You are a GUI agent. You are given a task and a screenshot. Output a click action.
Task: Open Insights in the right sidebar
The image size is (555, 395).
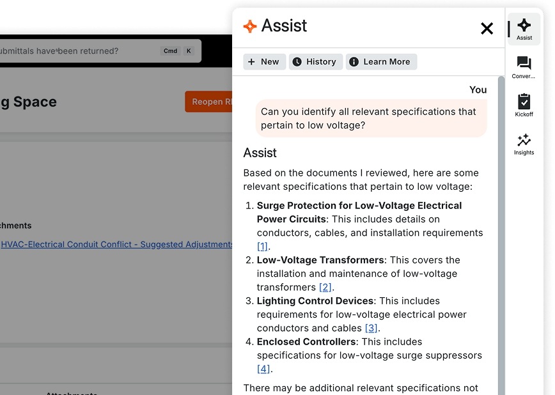coord(524,144)
